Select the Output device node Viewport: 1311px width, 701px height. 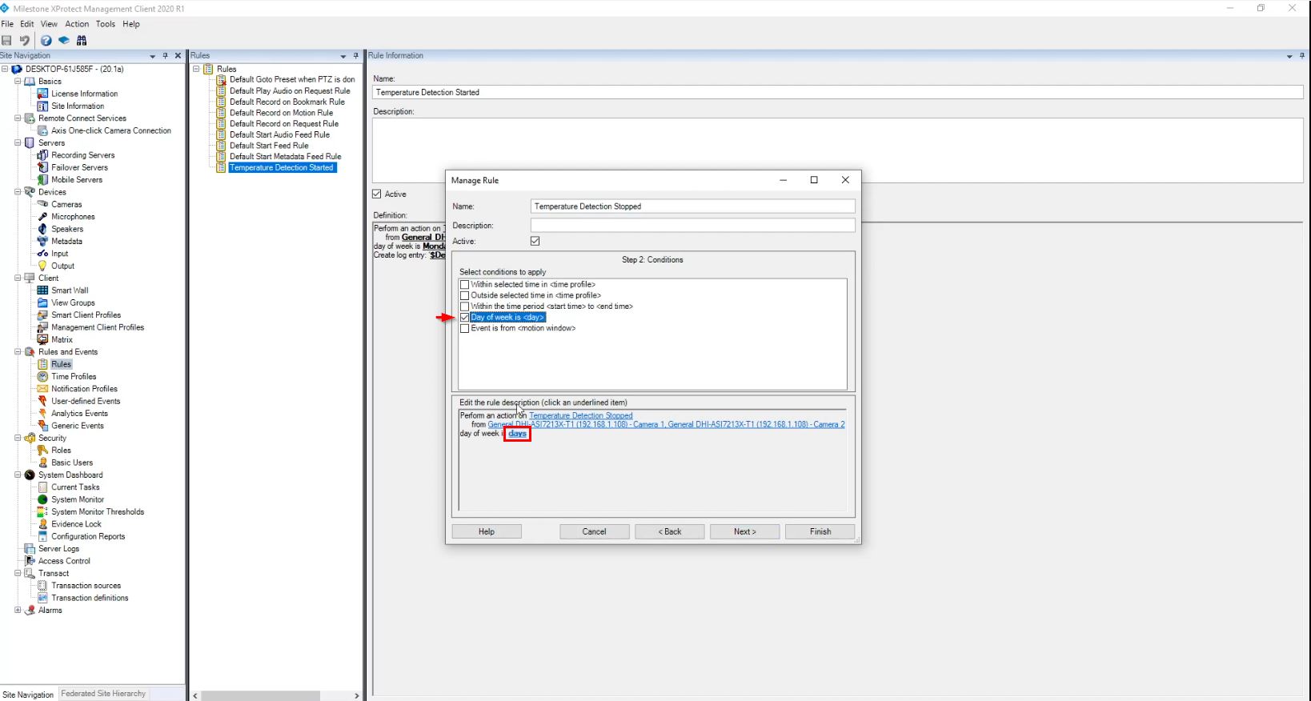(62, 266)
